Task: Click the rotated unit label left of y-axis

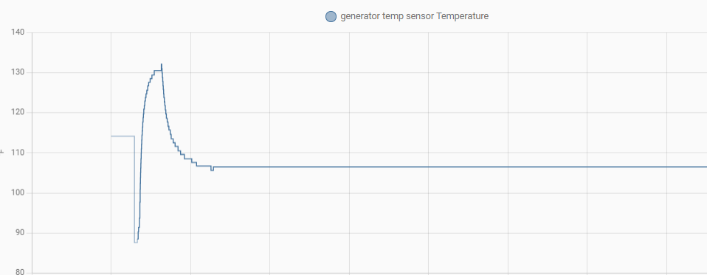Action: [x=1, y=153]
